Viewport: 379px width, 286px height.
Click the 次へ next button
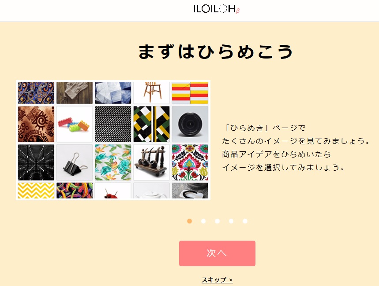tap(217, 253)
